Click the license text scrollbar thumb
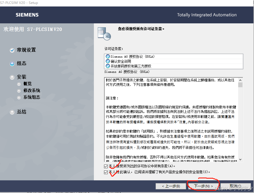The image size is (254, 193). pos(240,85)
